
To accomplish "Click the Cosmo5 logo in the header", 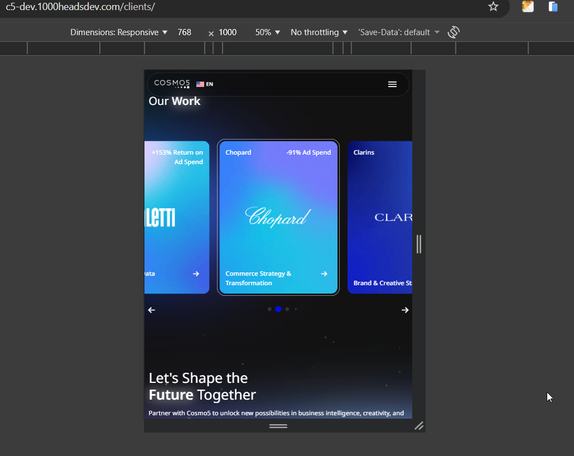I will (x=172, y=84).
